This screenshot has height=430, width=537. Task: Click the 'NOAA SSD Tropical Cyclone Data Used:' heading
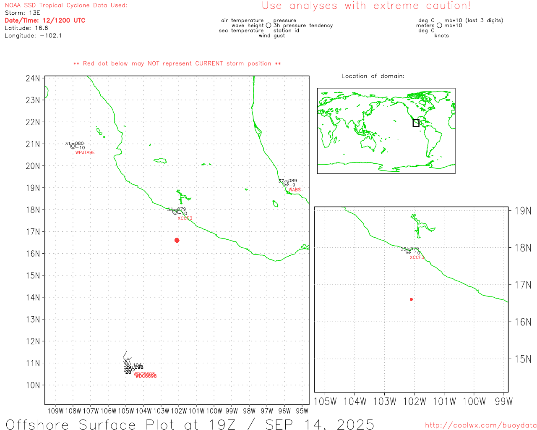coord(66,5)
